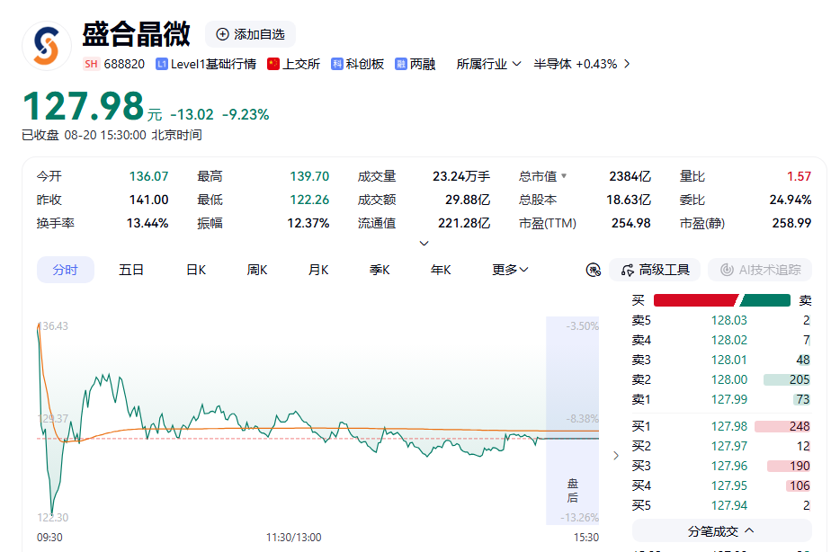Collapse the 分笔成交 panel
Screen dimensions: 831x552
coord(722,530)
